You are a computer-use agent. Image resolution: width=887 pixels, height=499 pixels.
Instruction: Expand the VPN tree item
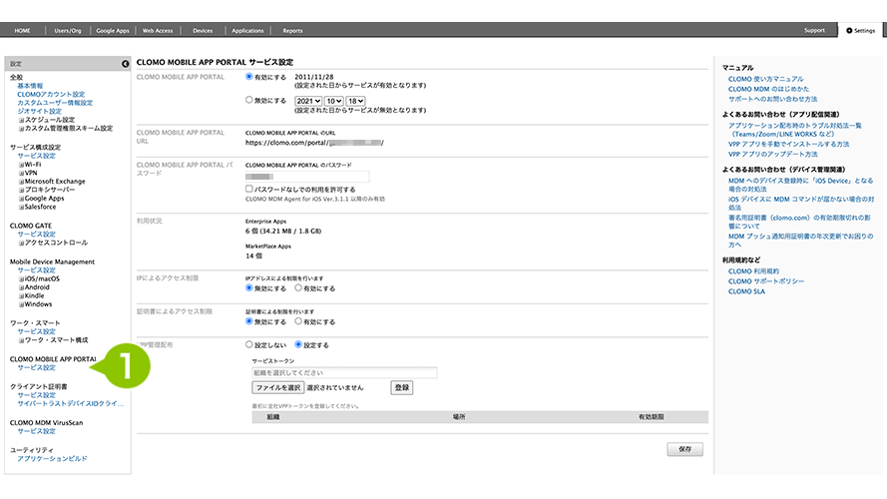(22, 173)
